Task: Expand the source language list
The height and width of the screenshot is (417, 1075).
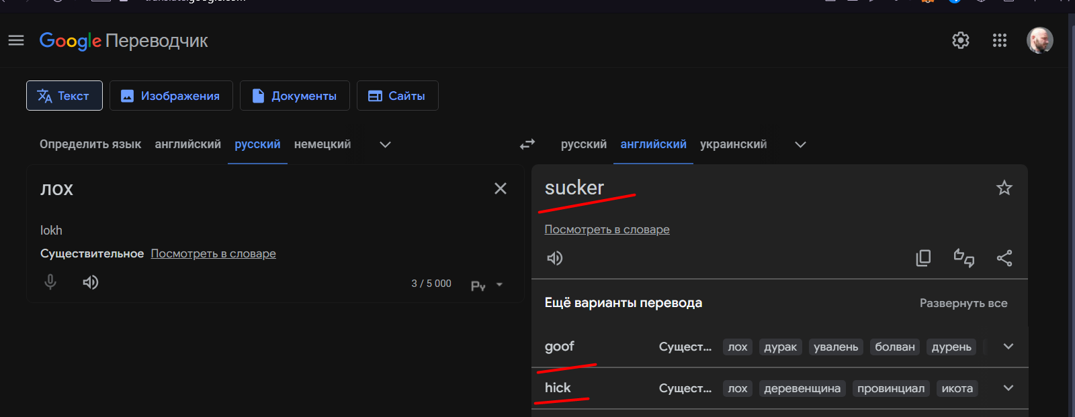Action: pos(385,145)
